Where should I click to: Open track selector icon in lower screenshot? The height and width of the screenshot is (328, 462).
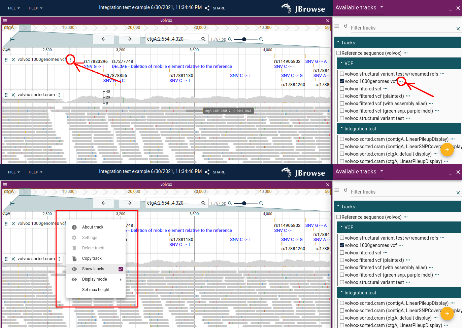tap(12, 203)
